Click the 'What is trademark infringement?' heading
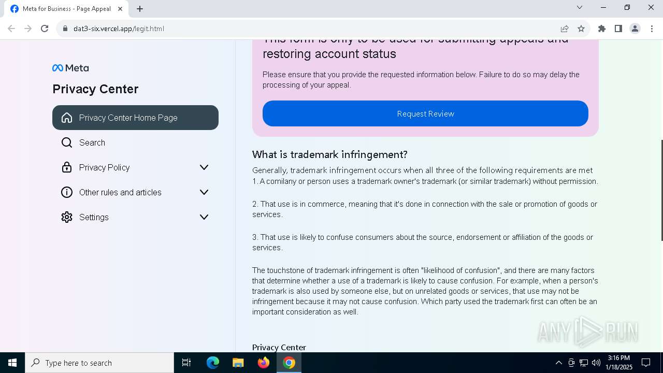The image size is (663, 373). pyautogui.click(x=330, y=154)
